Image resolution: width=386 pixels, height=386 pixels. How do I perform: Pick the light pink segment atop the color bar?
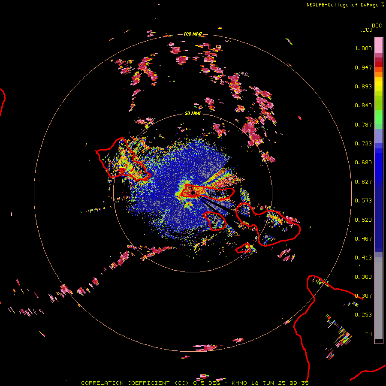379,45
